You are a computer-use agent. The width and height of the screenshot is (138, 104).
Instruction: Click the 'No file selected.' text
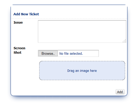[71, 53]
